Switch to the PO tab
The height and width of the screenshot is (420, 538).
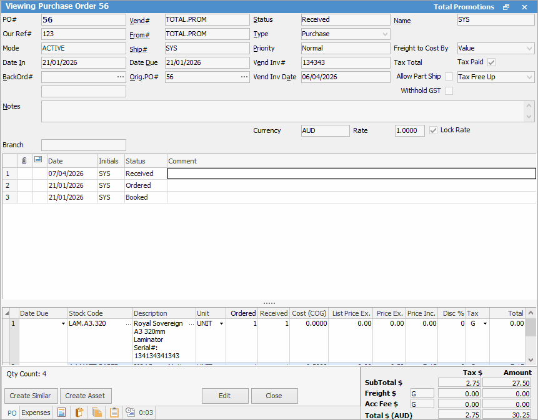[12, 413]
